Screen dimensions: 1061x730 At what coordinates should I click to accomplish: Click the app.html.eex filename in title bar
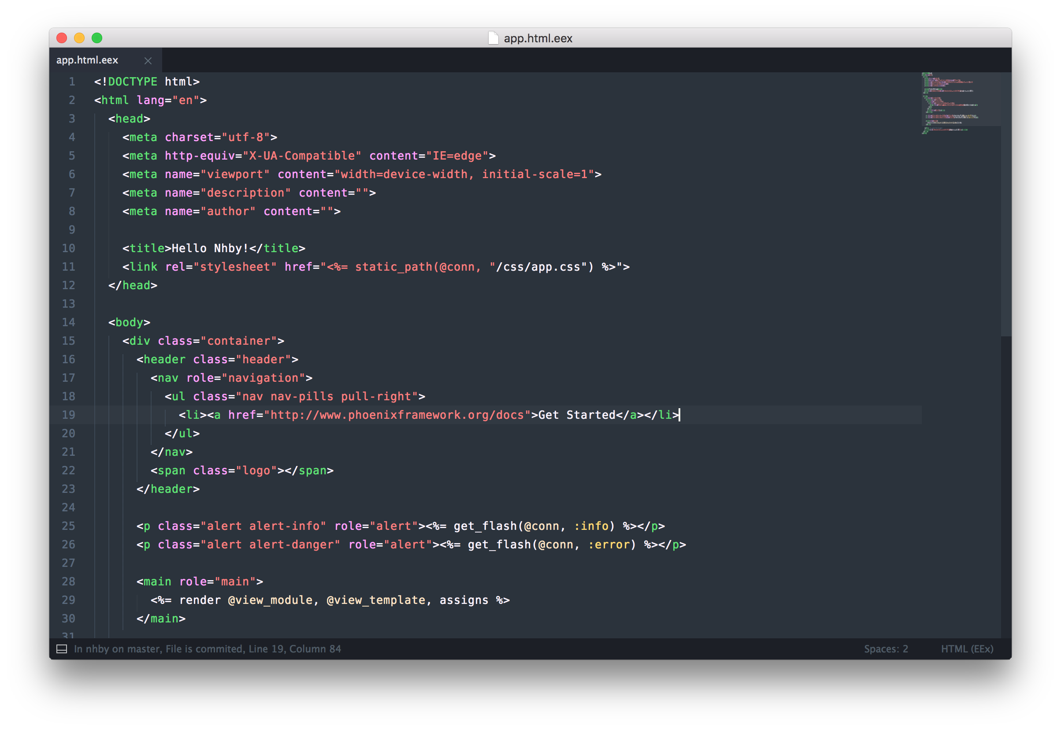pos(538,38)
